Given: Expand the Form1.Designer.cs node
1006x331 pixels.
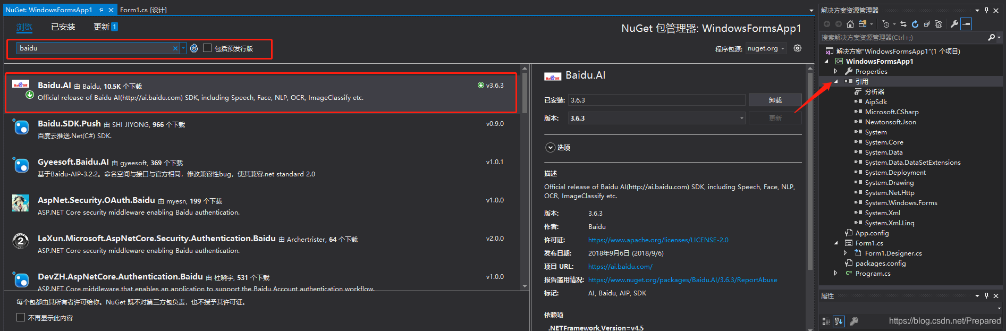Looking at the screenshot, I should [846, 253].
